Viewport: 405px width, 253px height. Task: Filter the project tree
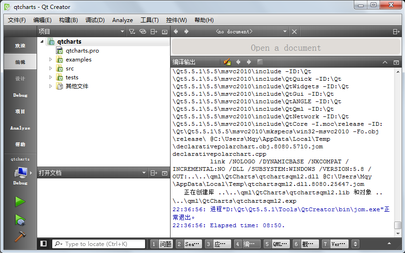click(132, 31)
